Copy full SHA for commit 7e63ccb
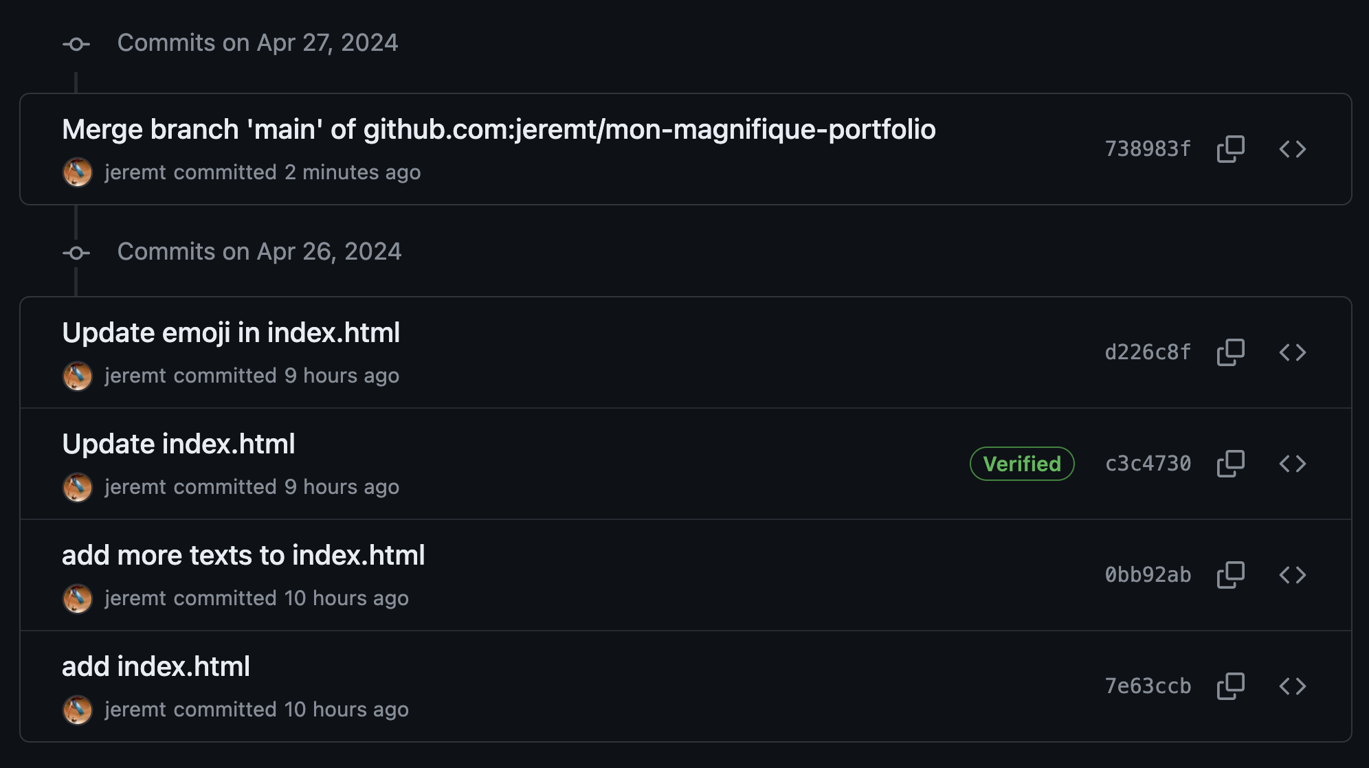This screenshot has width=1369, height=768. 1230,686
